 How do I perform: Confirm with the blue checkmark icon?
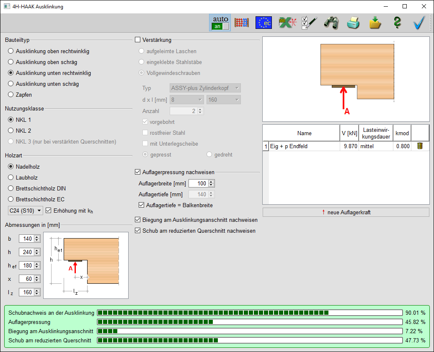tap(419, 23)
